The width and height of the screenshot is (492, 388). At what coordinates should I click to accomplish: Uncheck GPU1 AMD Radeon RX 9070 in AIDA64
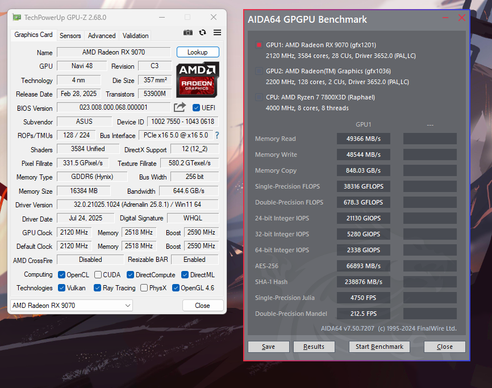click(259, 45)
